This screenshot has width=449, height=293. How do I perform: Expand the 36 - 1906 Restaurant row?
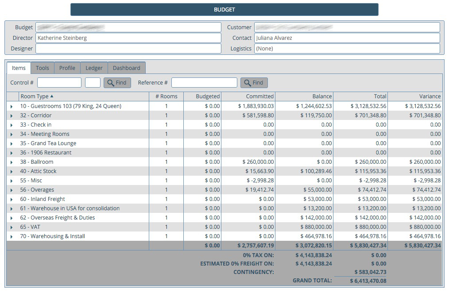(x=12, y=153)
